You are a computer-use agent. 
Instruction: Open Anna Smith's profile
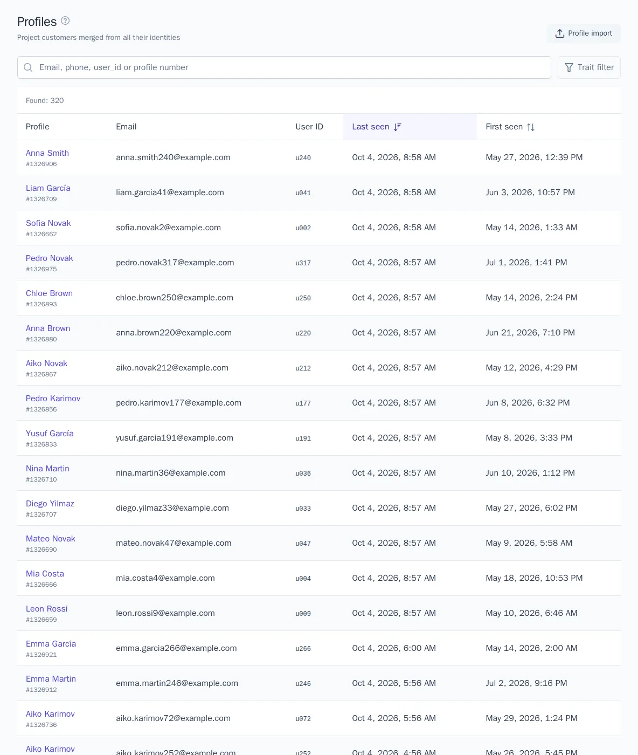47,153
